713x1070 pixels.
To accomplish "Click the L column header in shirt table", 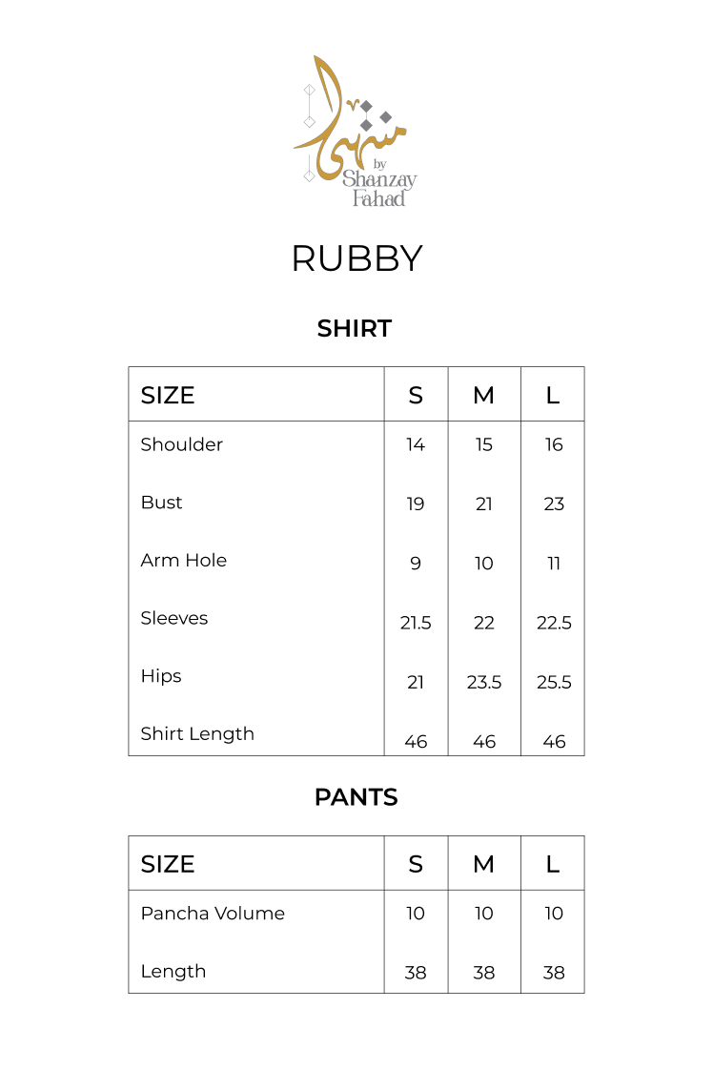I will 553,395.
